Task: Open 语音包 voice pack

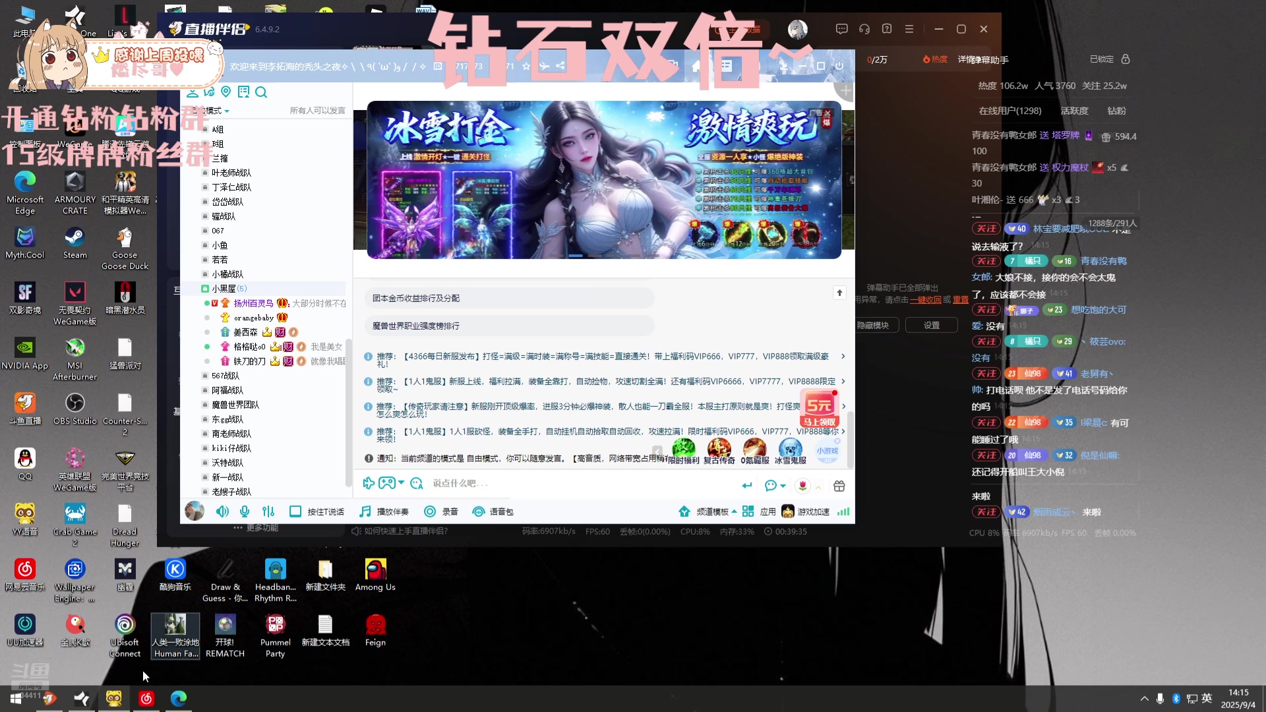Action: click(493, 512)
